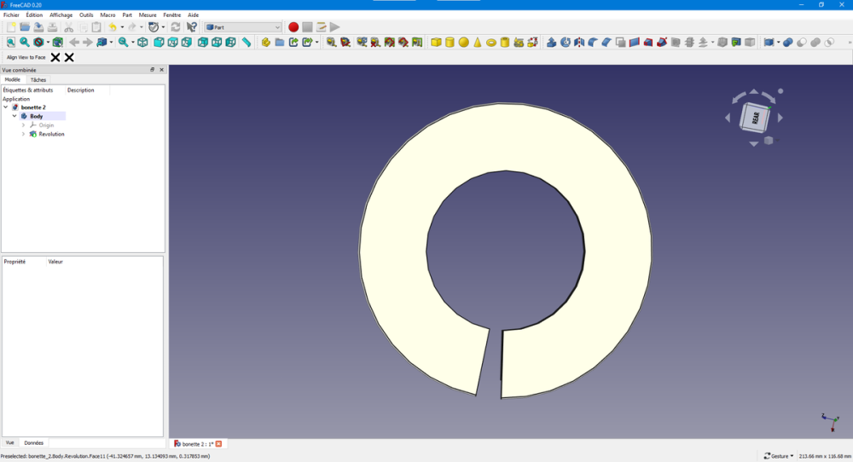Expand the Revolution tree item
Image resolution: width=853 pixels, height=462 pixels.
[x=24, y=134]
